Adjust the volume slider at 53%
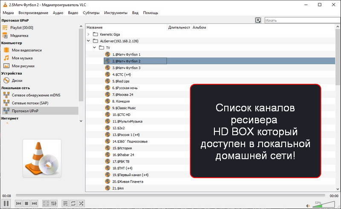The width and height of the screenshot is (341, 209). [324, 204]
